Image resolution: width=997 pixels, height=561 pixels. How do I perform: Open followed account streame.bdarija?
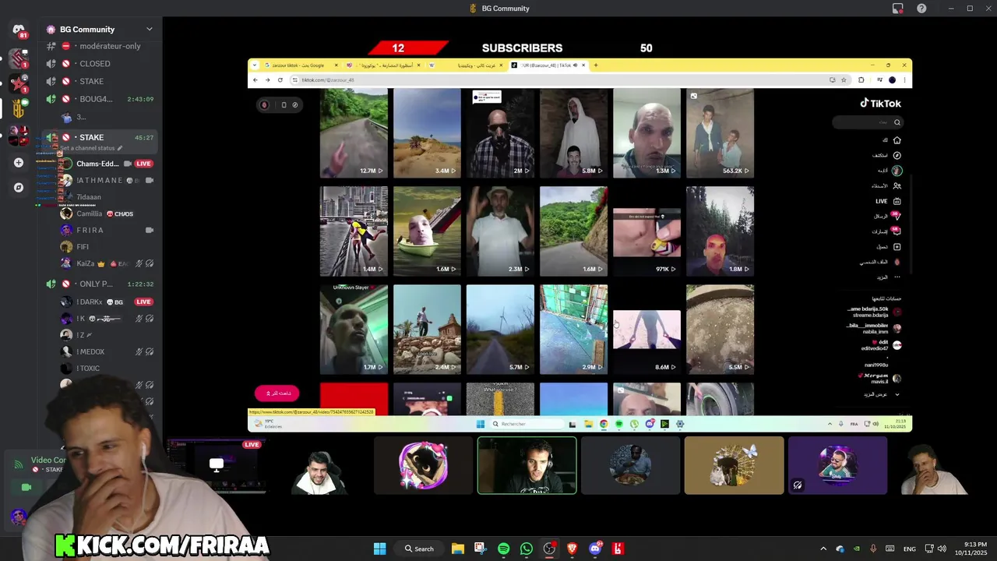coord(875,312)
